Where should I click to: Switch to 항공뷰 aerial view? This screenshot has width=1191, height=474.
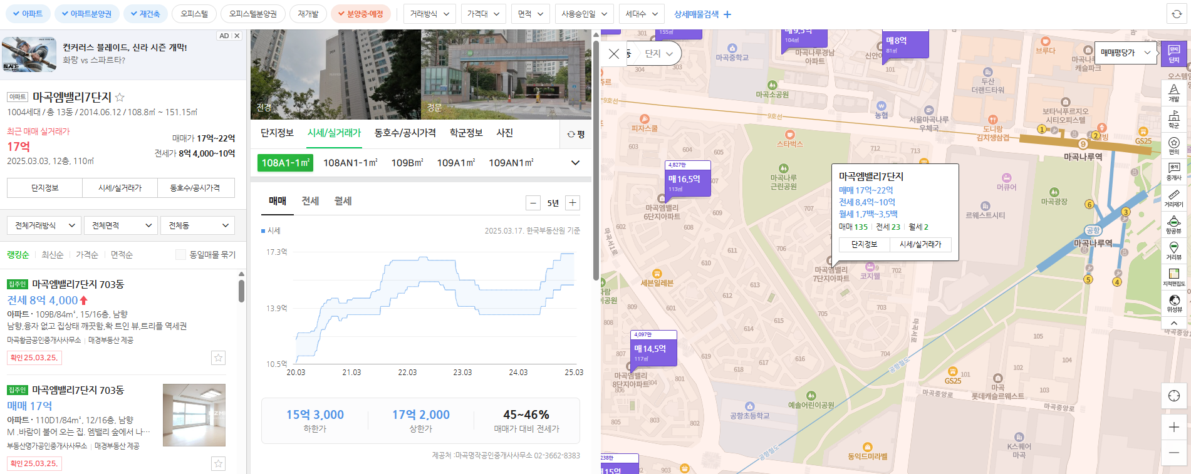point(1173,225)
